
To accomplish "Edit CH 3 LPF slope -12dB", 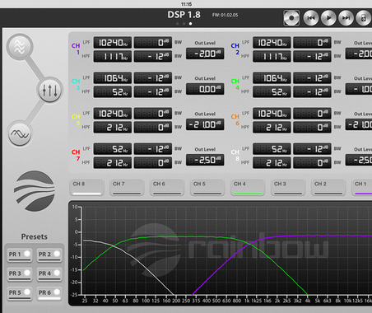I will [153, 78].
